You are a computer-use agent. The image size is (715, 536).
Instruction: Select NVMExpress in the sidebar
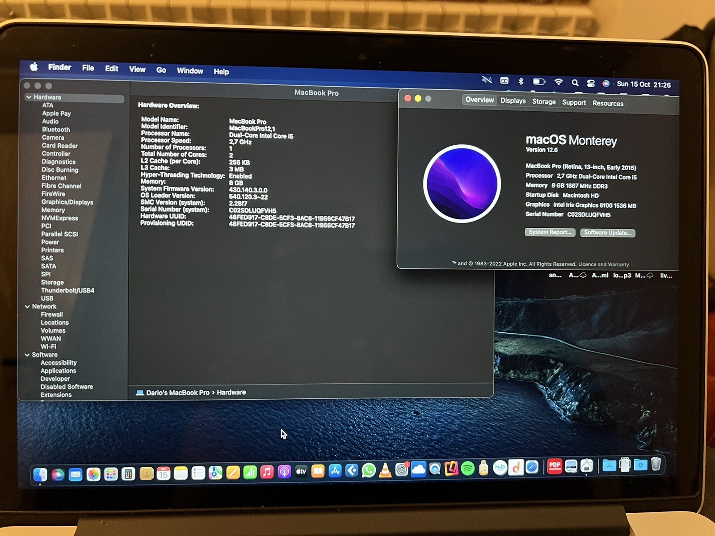[x=60, y=218]
